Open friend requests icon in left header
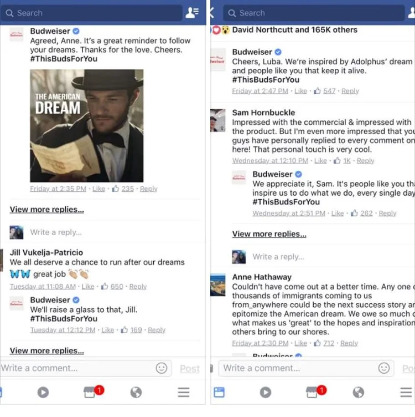415x417 pixels. coord(192,13)
